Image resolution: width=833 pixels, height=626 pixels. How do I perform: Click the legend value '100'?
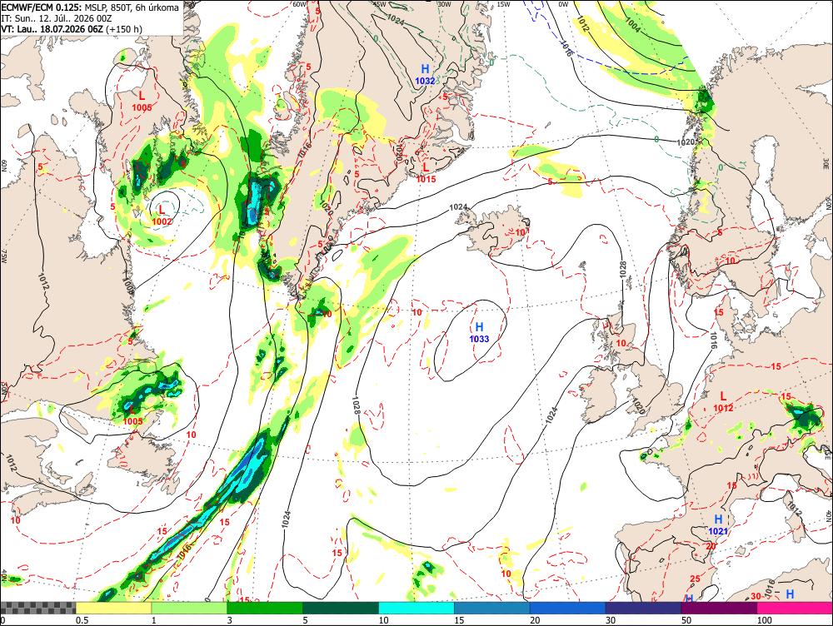pos(765,620)
